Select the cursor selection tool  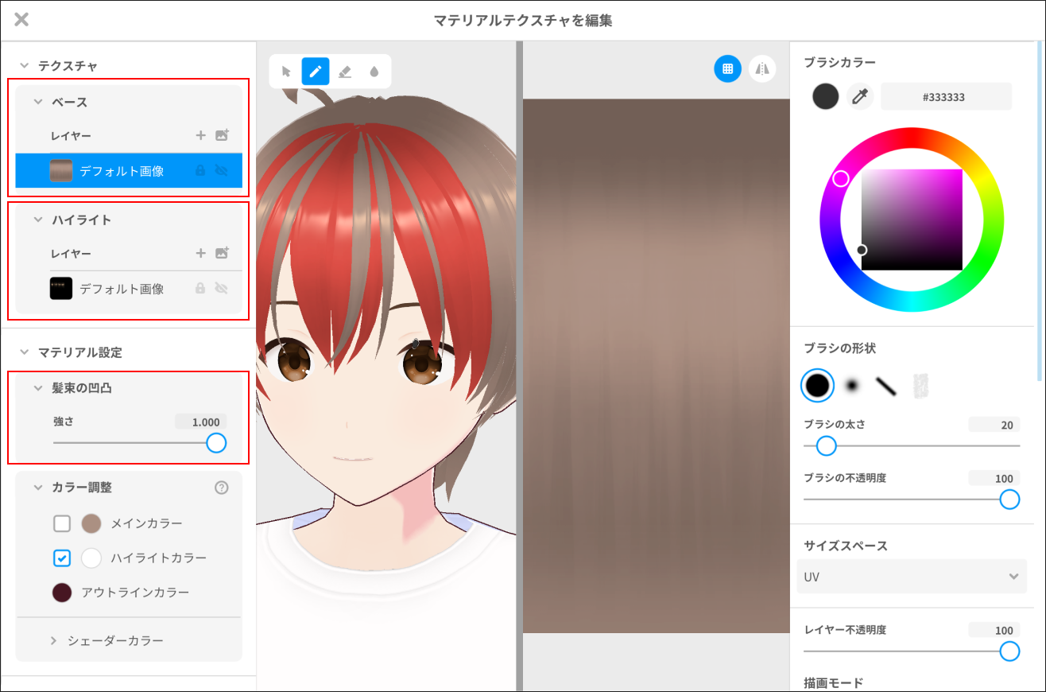(286, 72)
